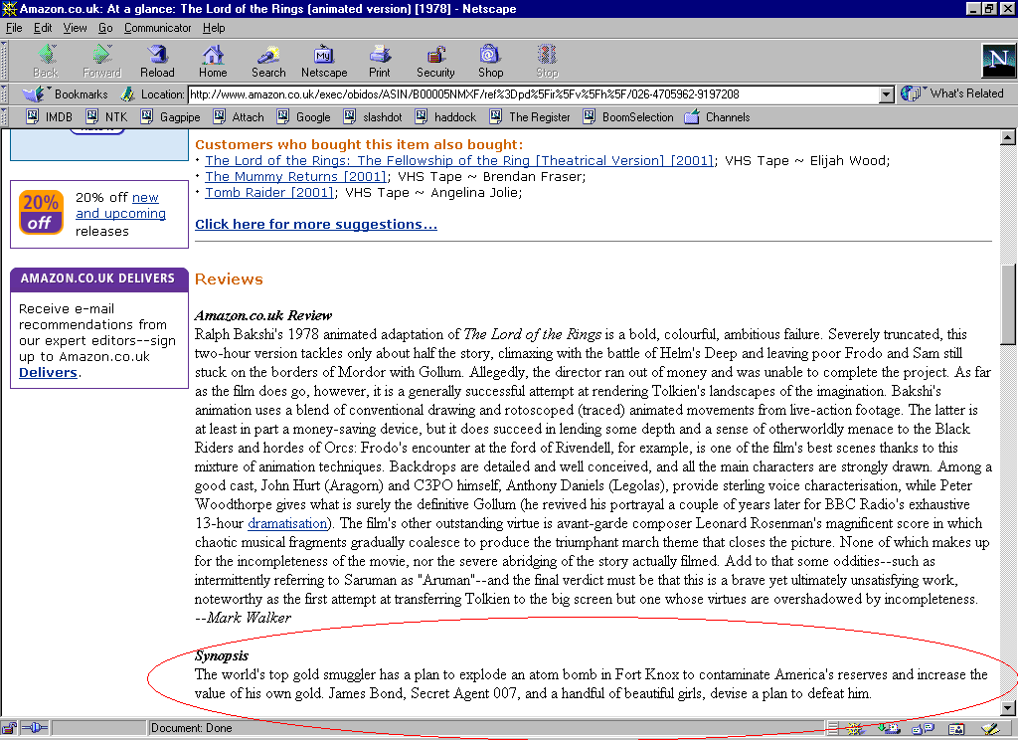Click the 'Document: Done' status text
This screenshot has height=740, width=1018.
click(192, 728)
